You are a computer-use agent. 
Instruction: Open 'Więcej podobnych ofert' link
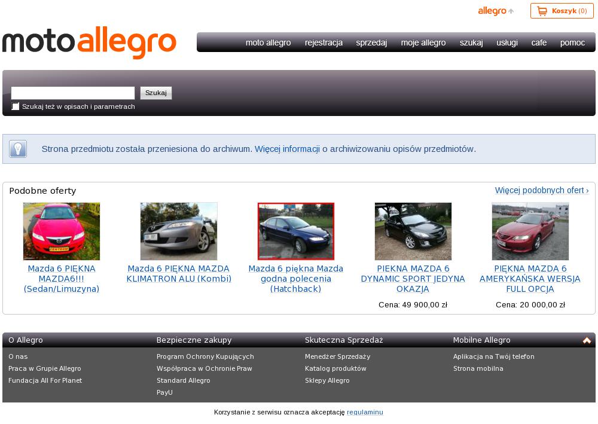click(x=542, y=190)
